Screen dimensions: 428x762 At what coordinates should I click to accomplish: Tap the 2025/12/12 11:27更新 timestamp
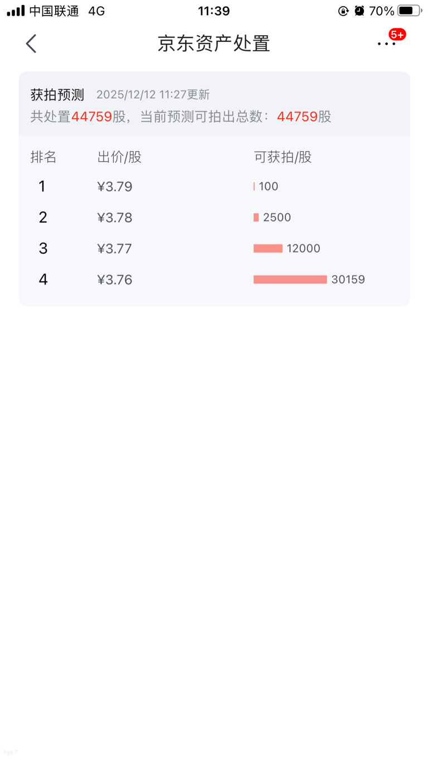[153, 95]
